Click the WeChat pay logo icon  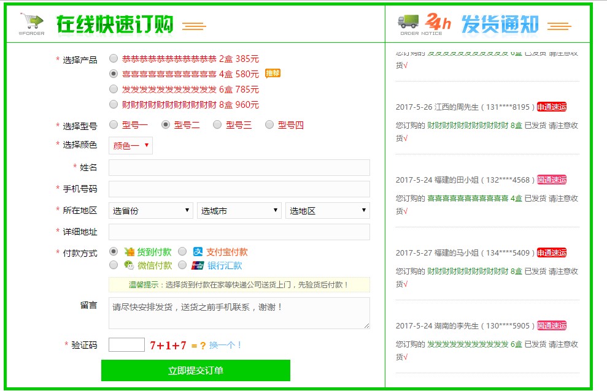point(129,265)
